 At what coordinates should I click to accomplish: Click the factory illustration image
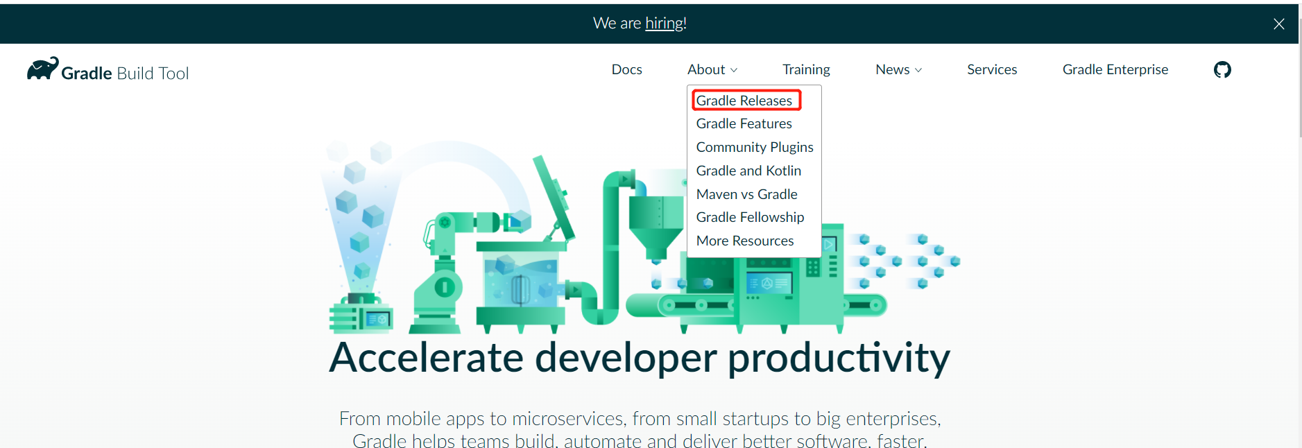(x=640, y=237)
